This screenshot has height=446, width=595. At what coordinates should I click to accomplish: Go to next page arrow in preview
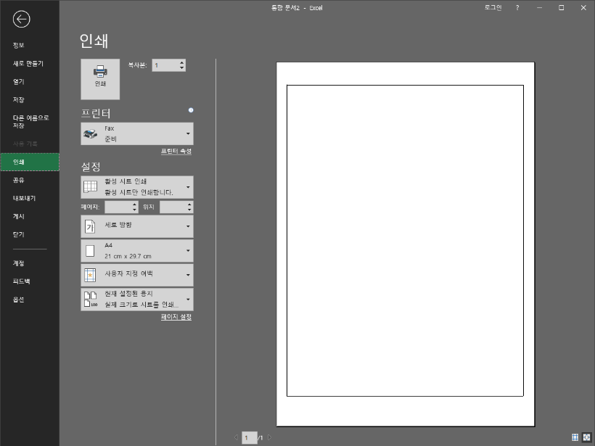point(269,437)
